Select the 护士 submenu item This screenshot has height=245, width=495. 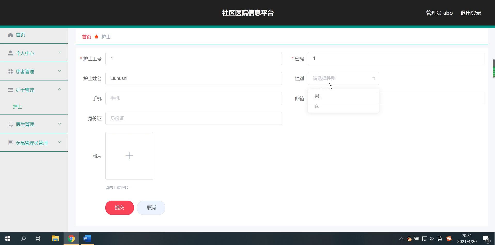click(17, 106)
